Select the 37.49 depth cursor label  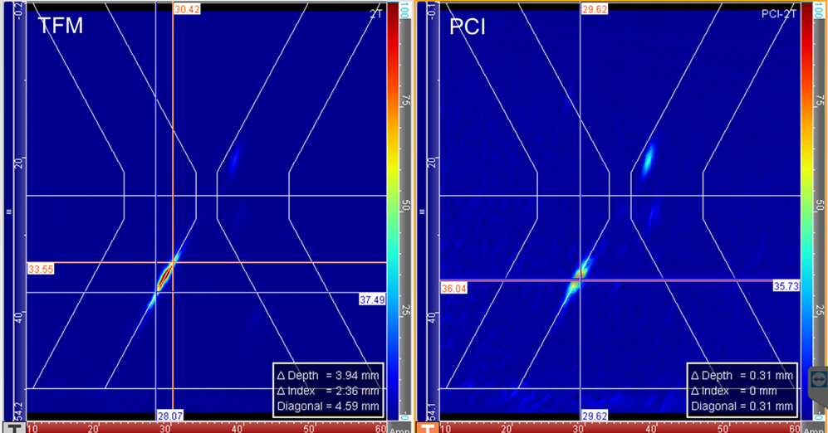[372, 299]
